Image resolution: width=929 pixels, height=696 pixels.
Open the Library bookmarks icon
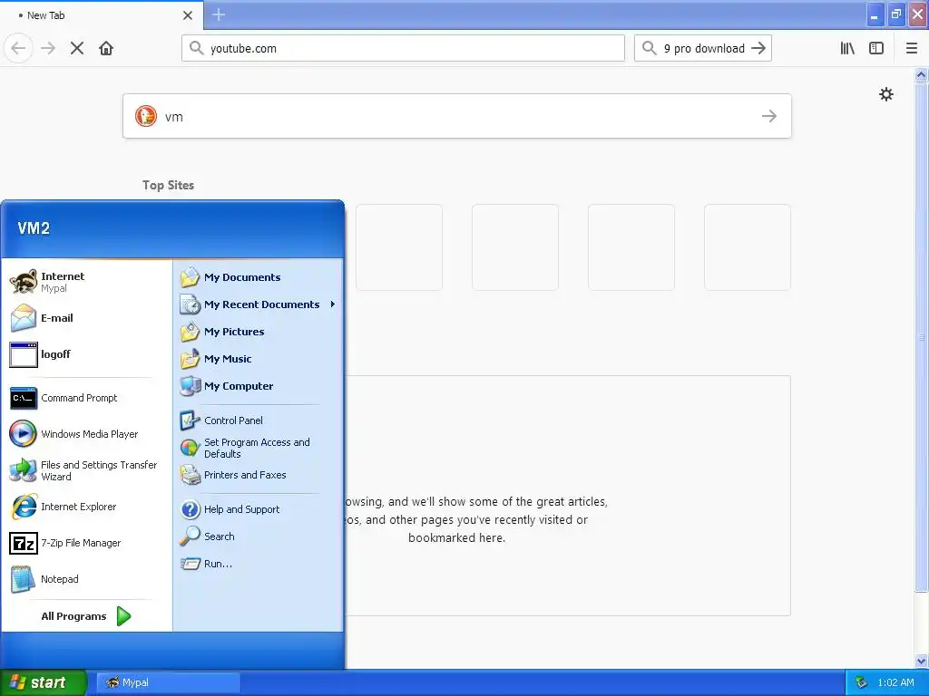[847, 48]
